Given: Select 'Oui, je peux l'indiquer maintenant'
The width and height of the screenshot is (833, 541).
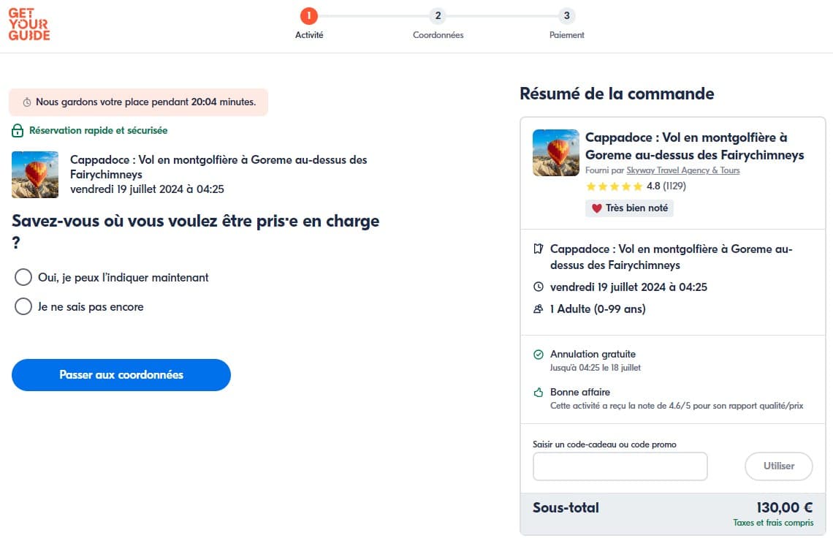Looking at the screenshot, I should 23,278.
